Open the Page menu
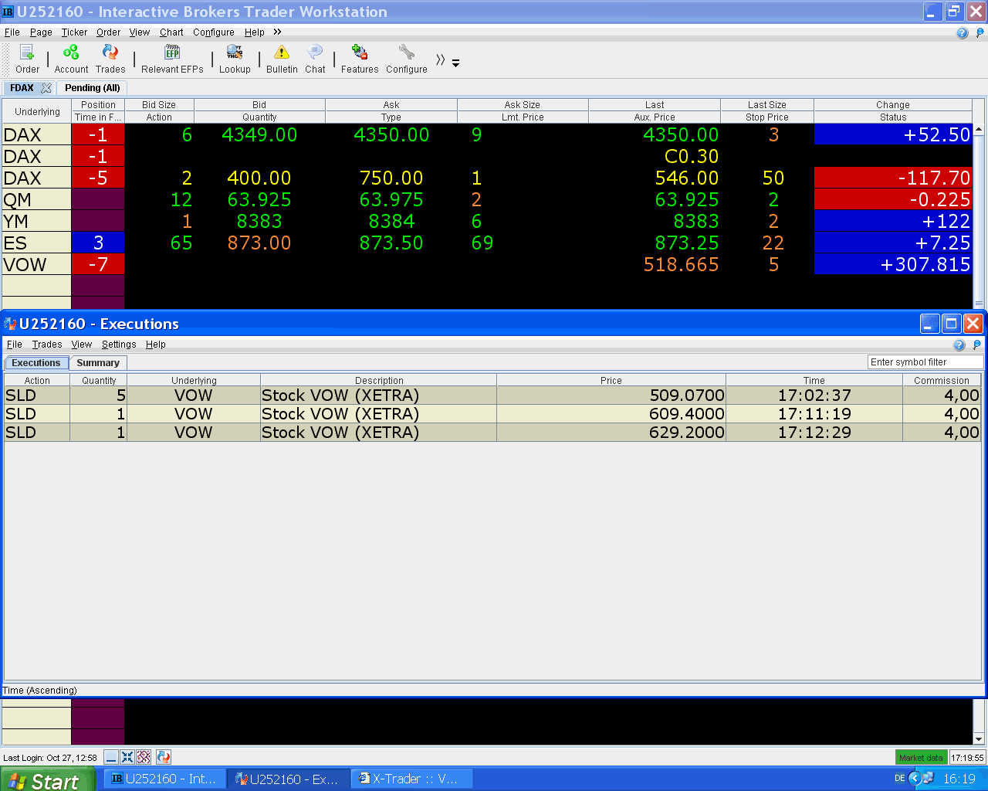This screenshot has height=791, width=988. (41, 32)
